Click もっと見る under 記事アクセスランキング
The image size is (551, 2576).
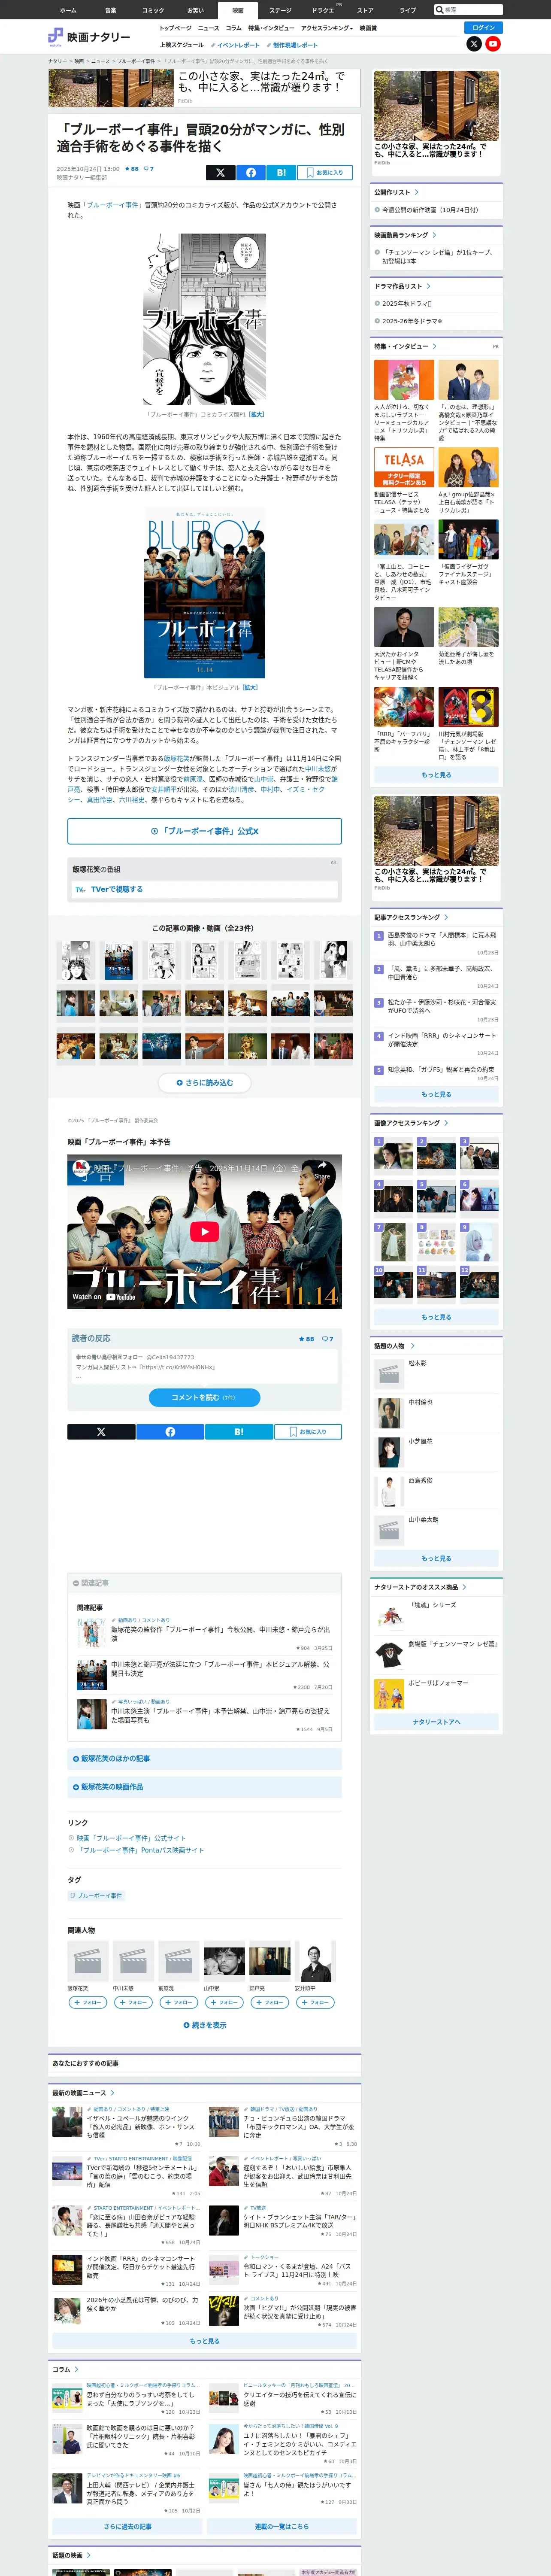pos(437,1094)
